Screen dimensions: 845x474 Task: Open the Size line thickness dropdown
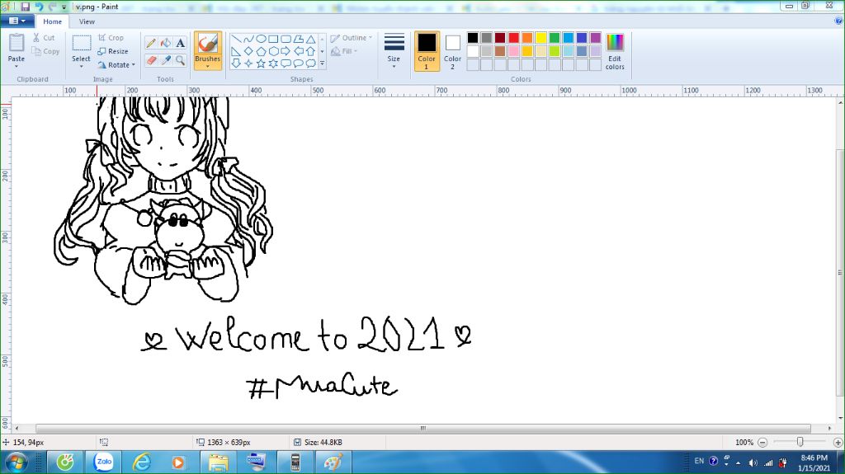(394, 51)
